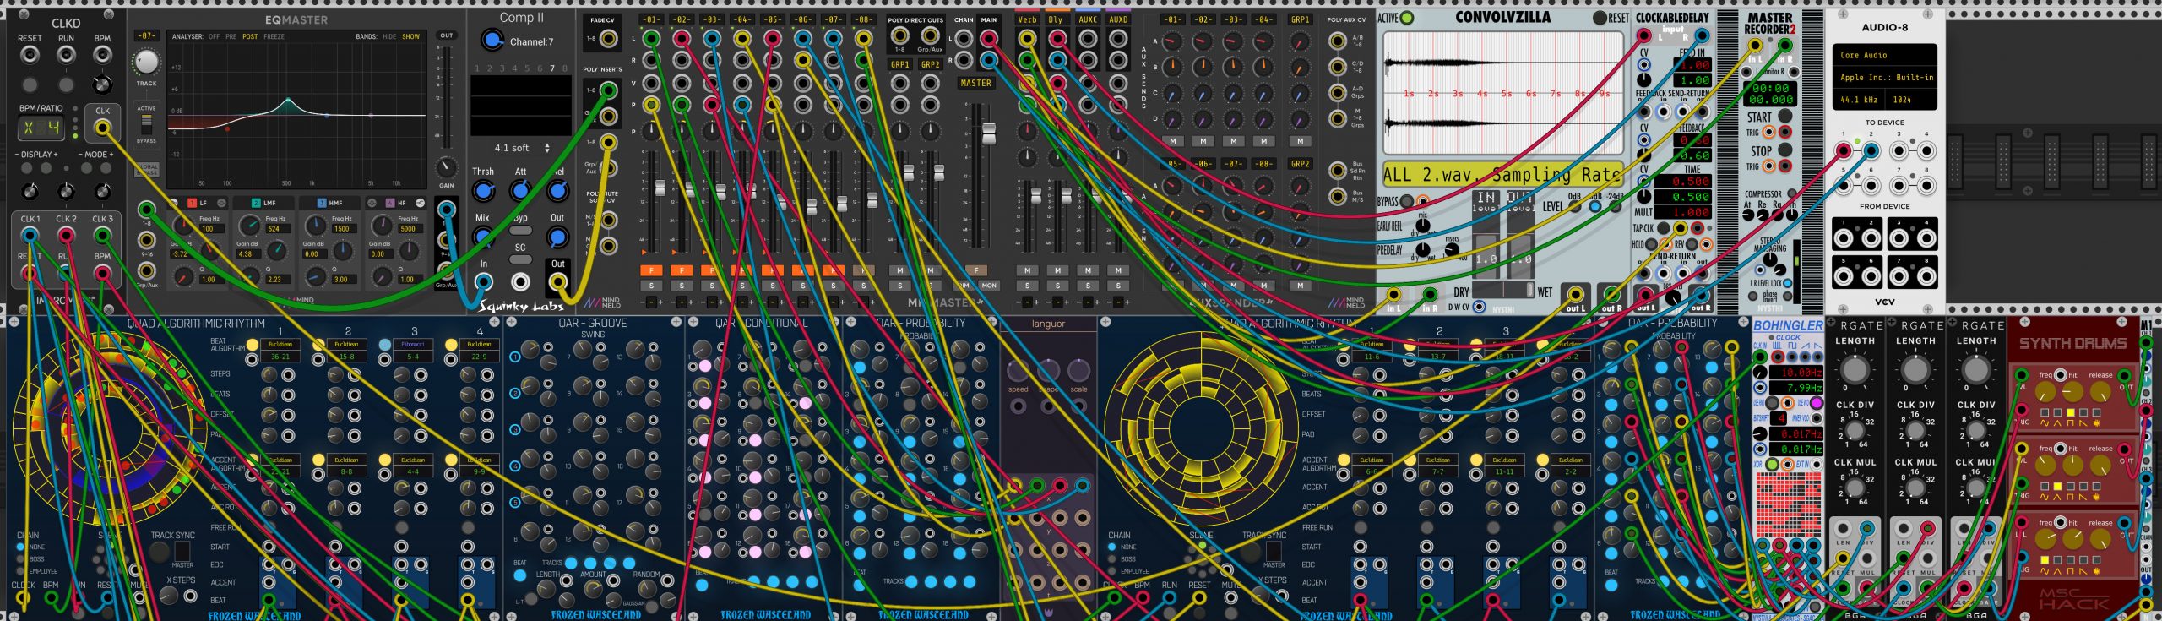Open the 44.1 kHz sample rate menu
This screenshot has width=2162, height=621.
click(x=1859, y=100)
